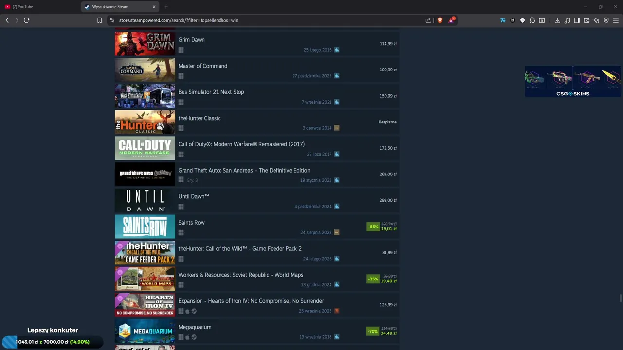Click the Game Feeder Pack 2 thumbnail

click(x=145, y=253)
